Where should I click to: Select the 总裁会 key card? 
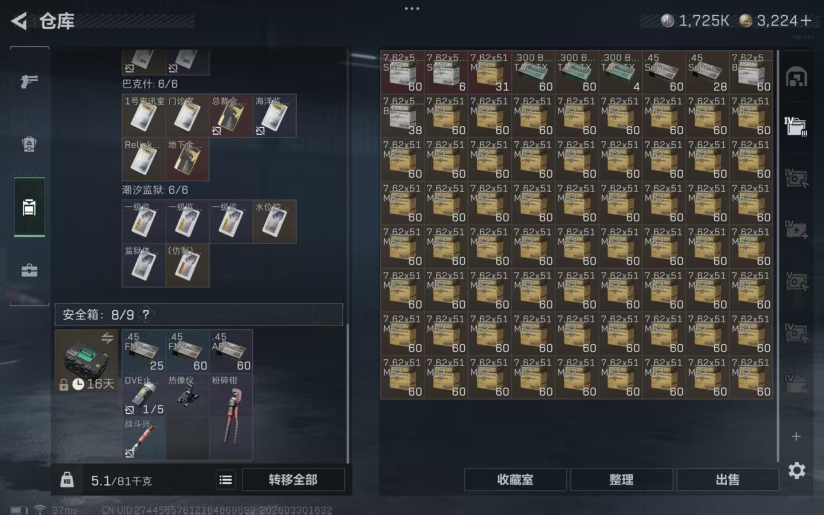click(231, 116)
